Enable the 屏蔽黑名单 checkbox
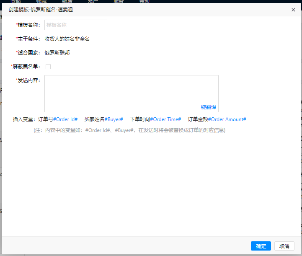 tap(48, 67)
